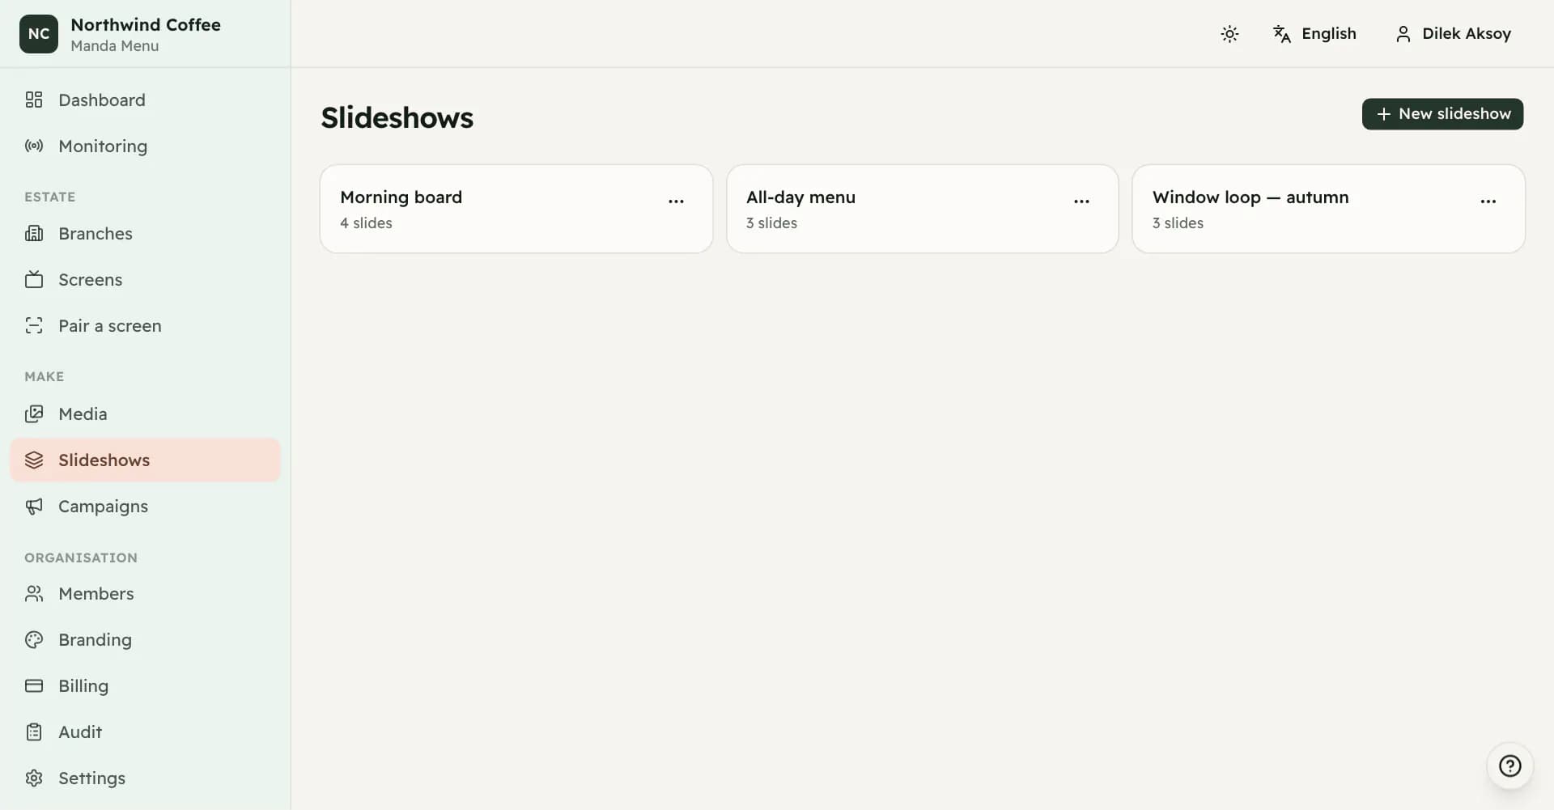
Task: Select Media label in sidebar
Action: pos(83,413)
